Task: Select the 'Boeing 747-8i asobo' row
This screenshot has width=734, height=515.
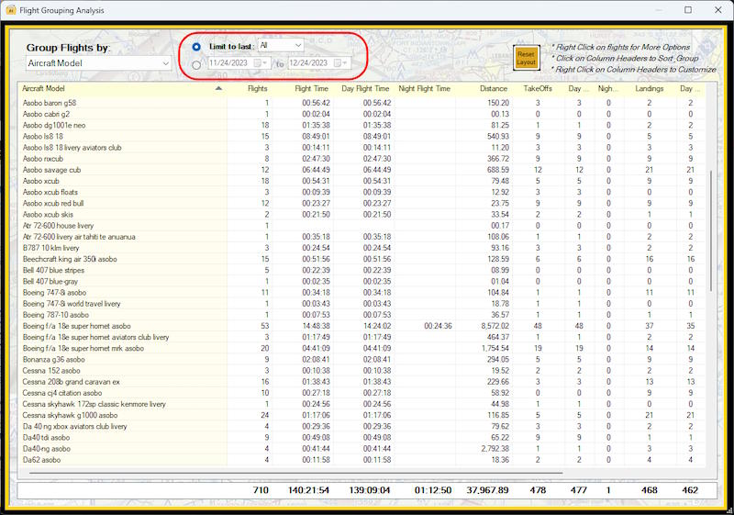Action: [x=361, y=293]
